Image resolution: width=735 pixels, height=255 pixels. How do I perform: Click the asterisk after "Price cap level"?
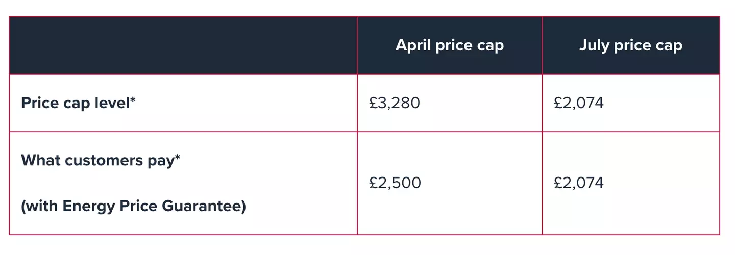(133, 100)
